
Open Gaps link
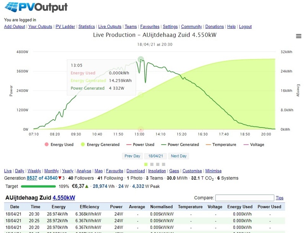point(174,171)
